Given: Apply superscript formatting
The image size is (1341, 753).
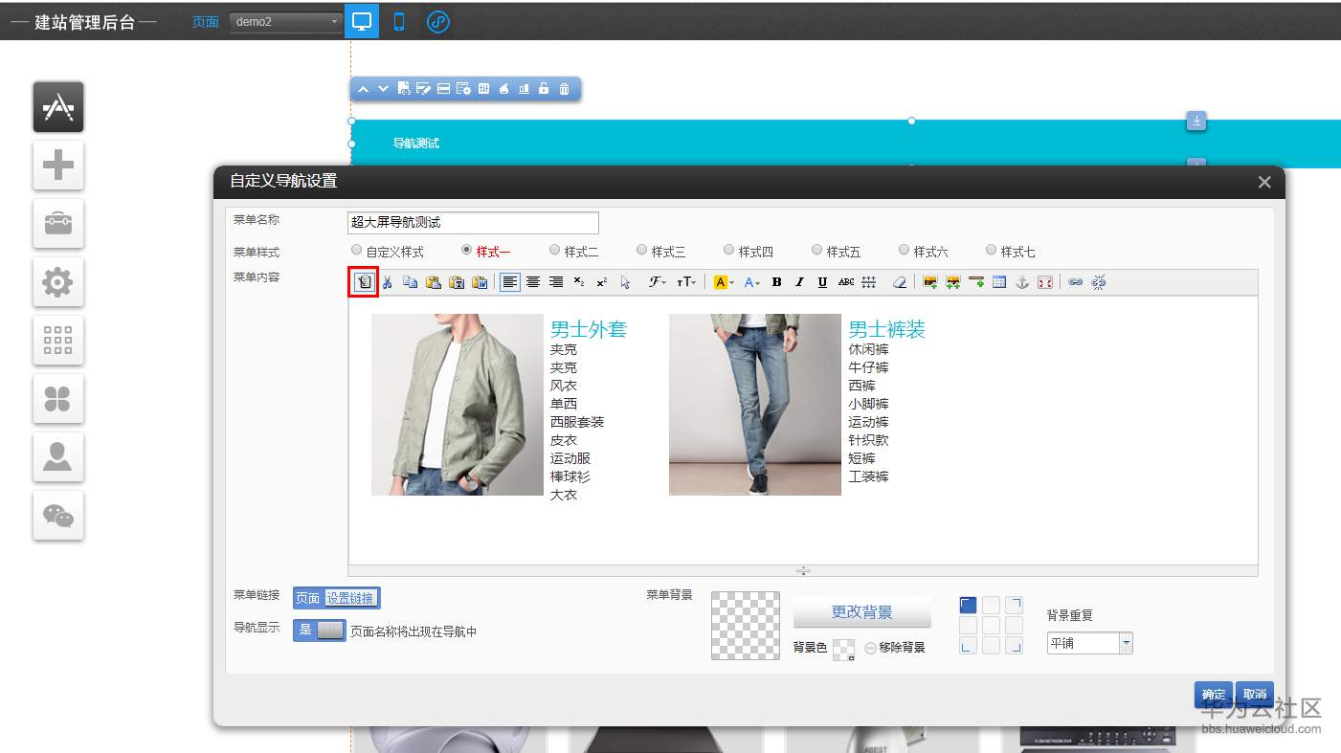Looking at the screenshot, I should [x=602, y=282].
